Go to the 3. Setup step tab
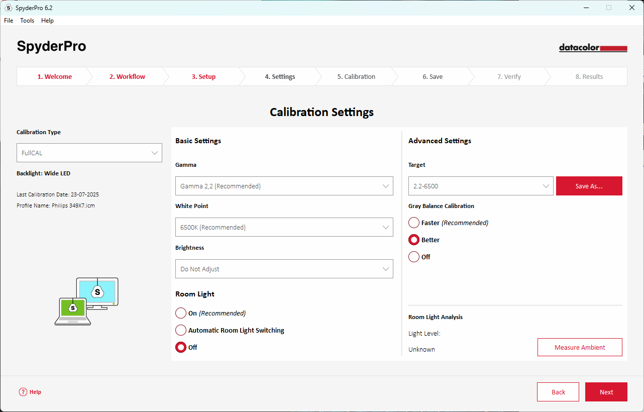 coord(203,77)
